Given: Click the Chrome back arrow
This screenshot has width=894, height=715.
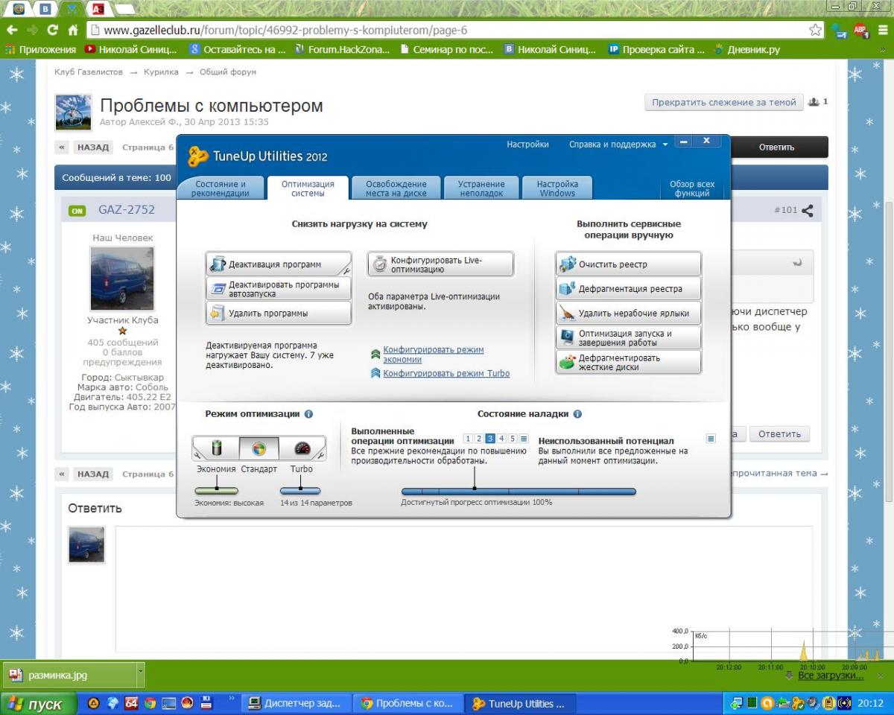Looking at the screenshot, I should (11, 31).
